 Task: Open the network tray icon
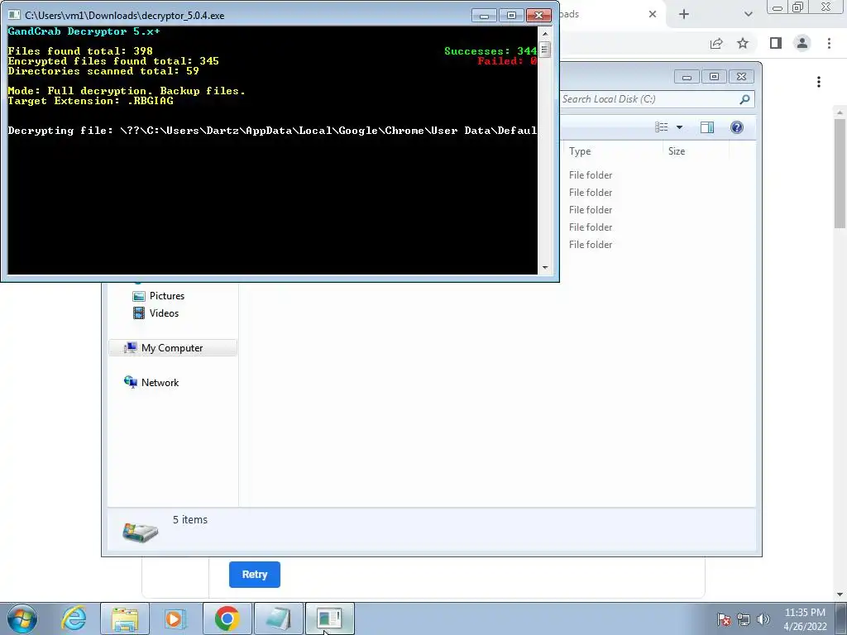744,619
